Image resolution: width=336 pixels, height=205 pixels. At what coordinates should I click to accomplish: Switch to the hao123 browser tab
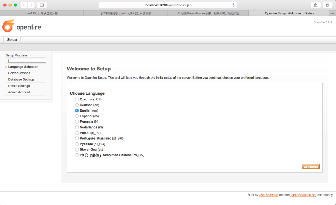point(42,13)
